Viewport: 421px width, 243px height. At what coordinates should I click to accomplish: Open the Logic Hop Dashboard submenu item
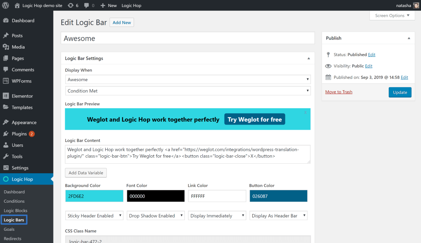pyautogui.click(x=14, y=192)
